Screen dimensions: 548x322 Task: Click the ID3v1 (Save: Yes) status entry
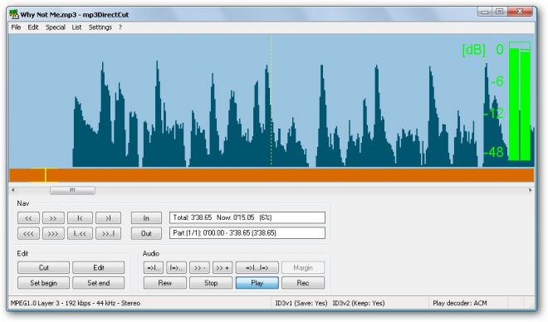[x=301, y=303]
